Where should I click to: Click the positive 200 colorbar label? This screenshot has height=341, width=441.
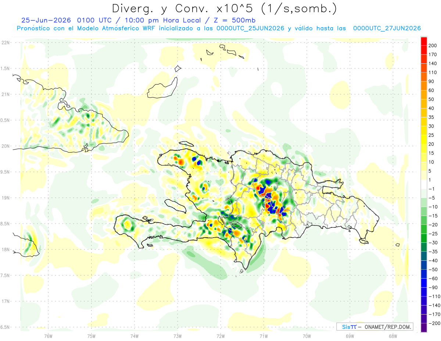click(433, 45)
